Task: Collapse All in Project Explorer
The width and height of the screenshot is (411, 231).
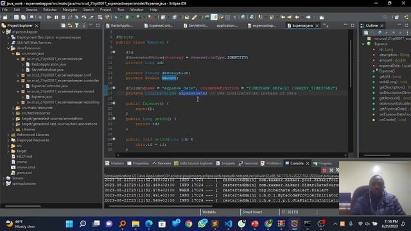Action: tap(63, 26)
